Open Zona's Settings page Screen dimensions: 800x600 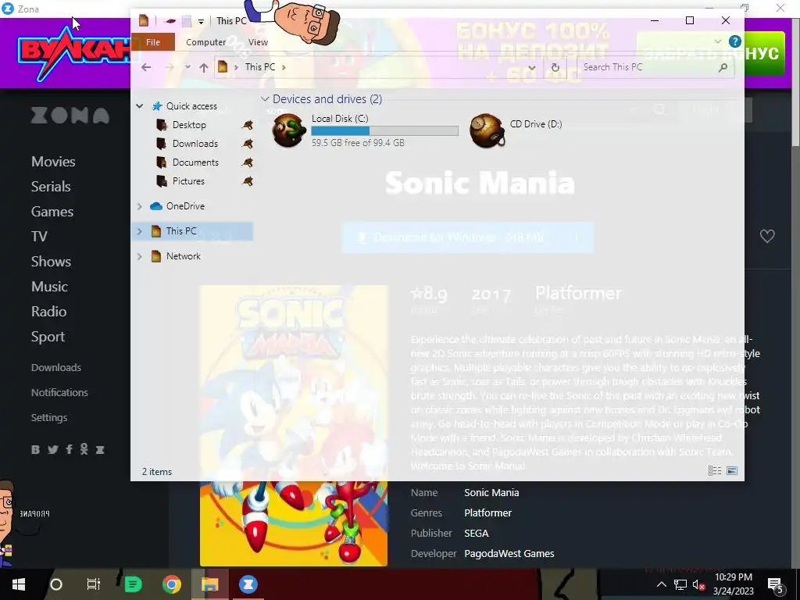49,418
